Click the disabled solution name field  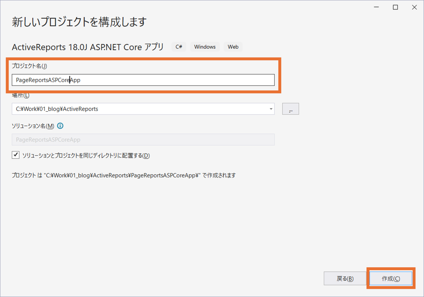coord(143,140)
